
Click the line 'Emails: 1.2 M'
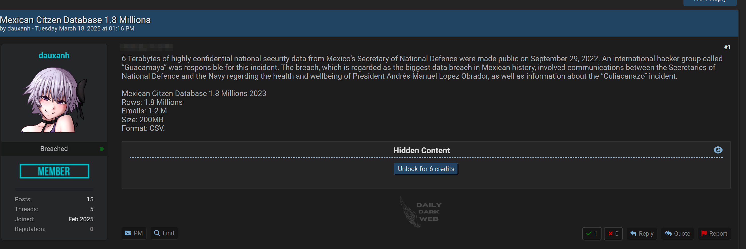pyautogui.click(x=144, y=111)
